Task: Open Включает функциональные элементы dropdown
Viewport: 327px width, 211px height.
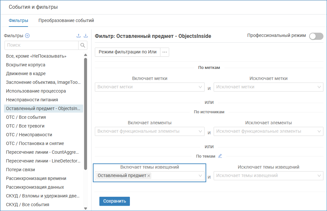Action: click(x=200, y=131)
